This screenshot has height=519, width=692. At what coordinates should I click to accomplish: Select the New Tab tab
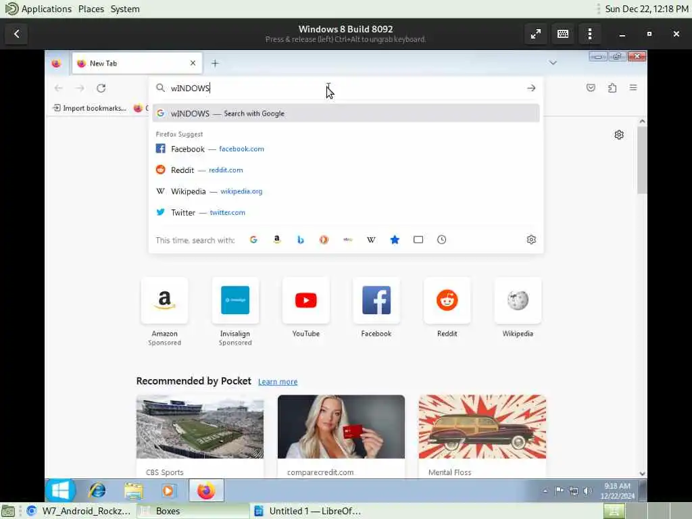pyautogui.click(x=137, y=63)
